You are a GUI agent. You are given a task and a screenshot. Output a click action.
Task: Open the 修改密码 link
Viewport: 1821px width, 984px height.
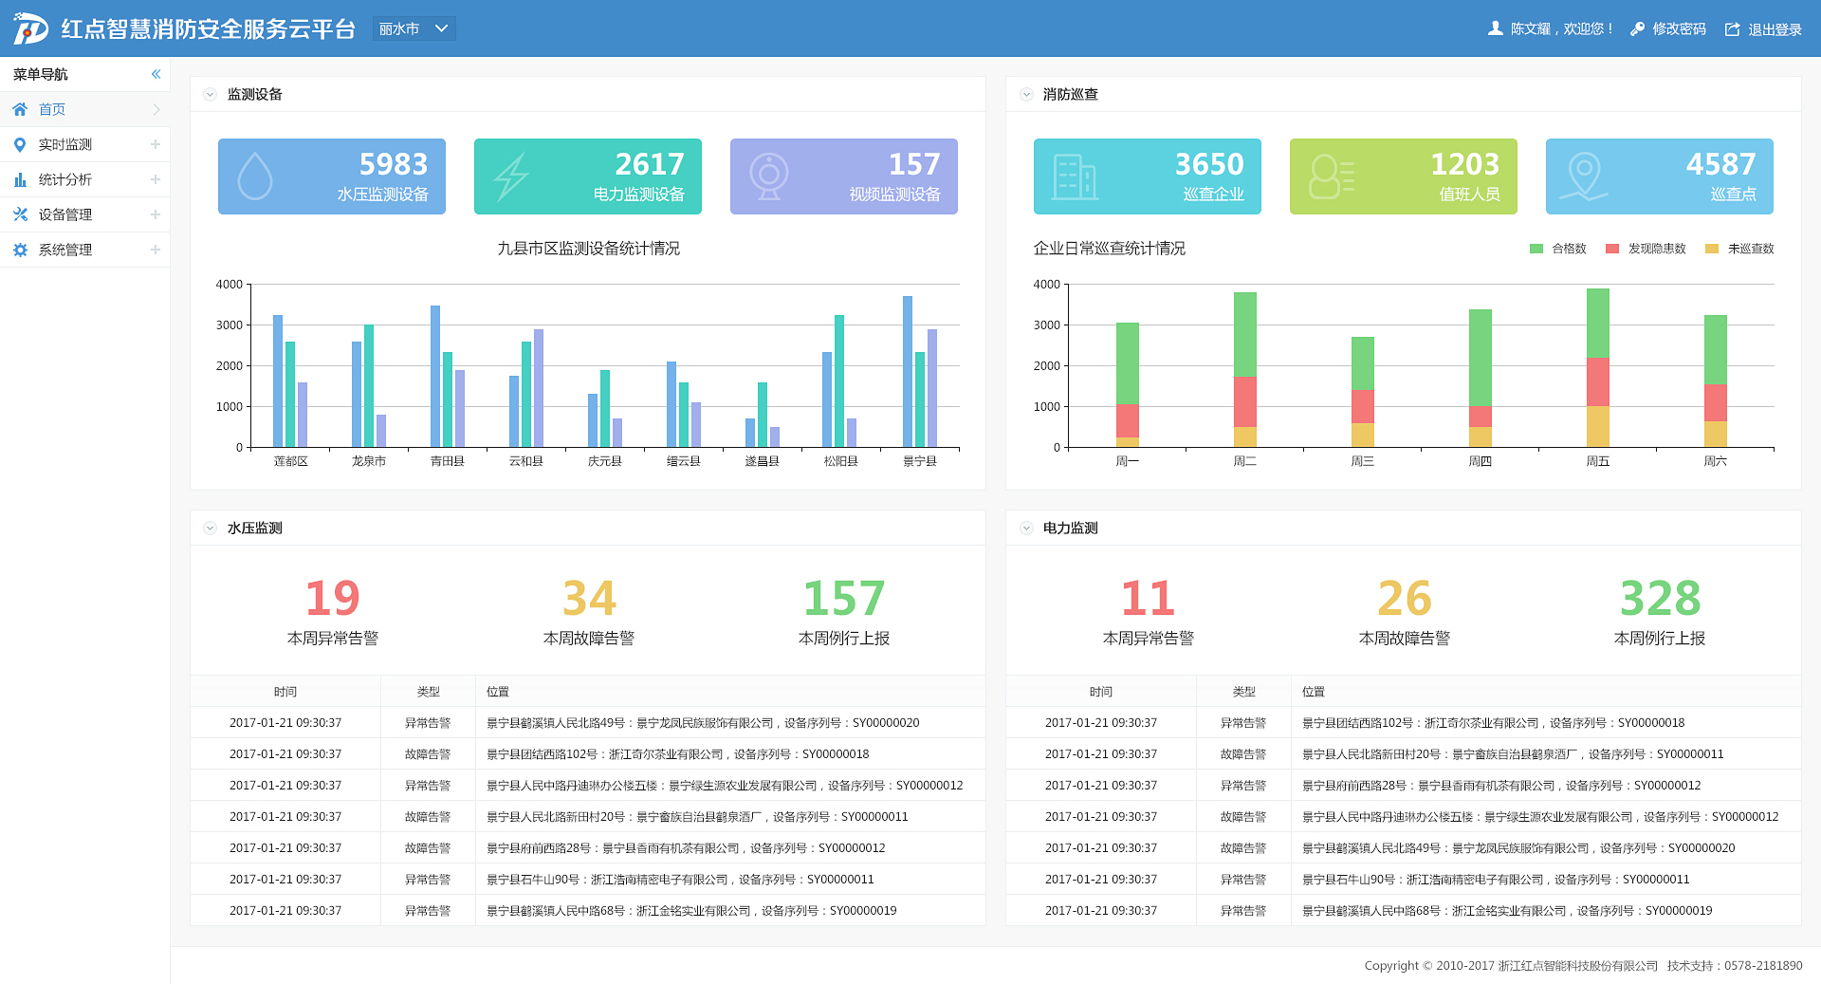(1679, 29)
